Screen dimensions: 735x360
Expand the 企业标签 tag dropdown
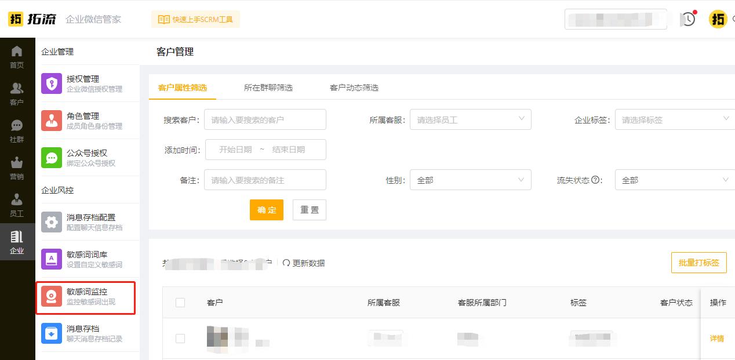[674, 119]
